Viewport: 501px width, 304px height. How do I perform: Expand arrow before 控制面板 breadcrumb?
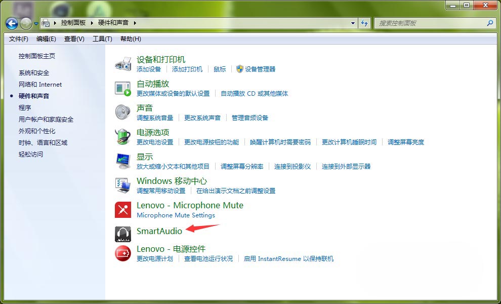point(55,23)
